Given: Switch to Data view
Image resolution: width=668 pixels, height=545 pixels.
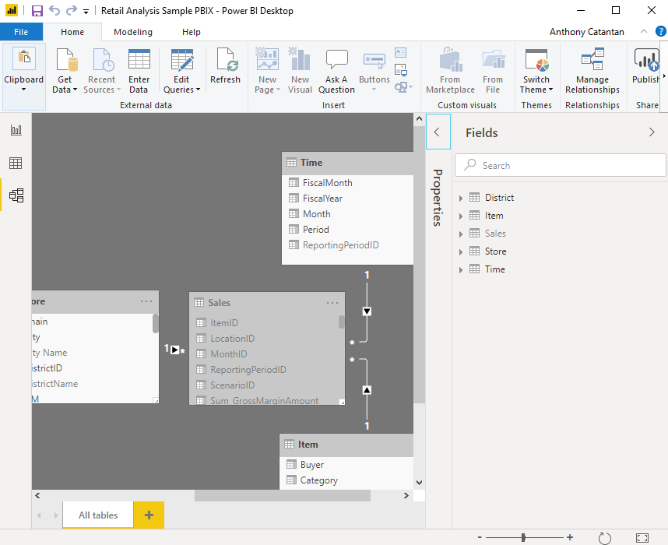Looking at the screenshot, I should [x=16, y=163].
